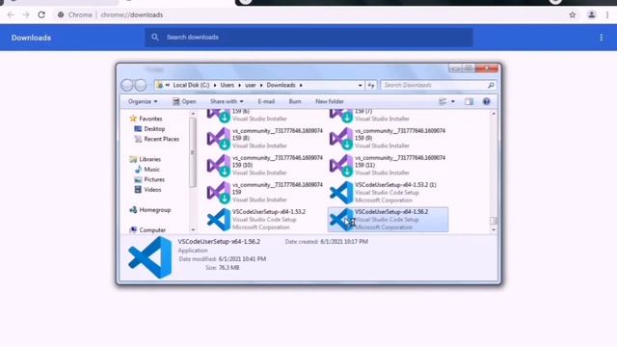617x347 pixels.
Task: Select Computer in navigation pane
Action: pos(148,230)
